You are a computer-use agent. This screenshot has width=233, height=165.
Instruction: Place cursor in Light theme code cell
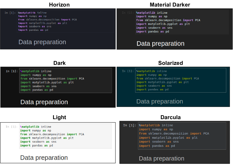tap(65, 136)
